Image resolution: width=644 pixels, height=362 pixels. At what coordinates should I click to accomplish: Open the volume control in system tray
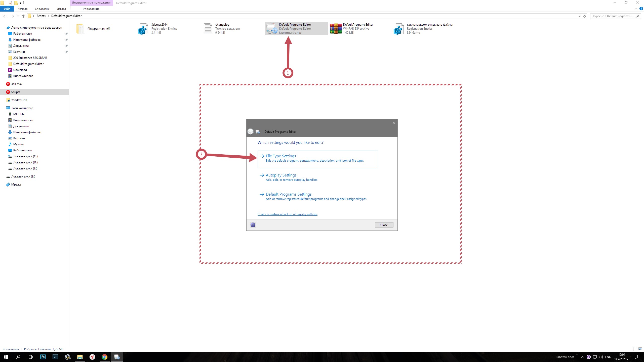click(x=601, y=357)
